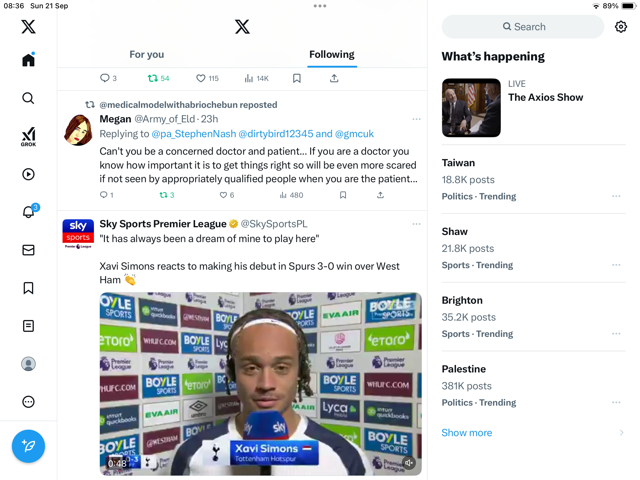Open Grok from the sidebar
640x480 pixels.
coord(28,137)
